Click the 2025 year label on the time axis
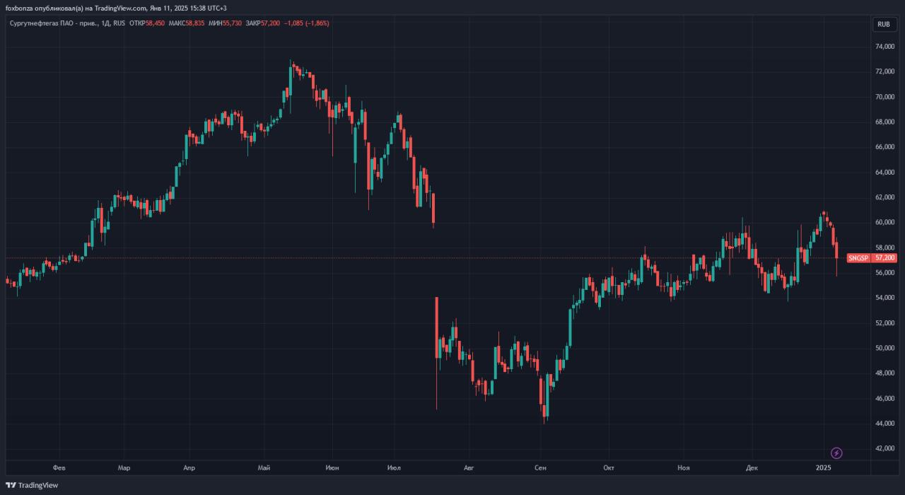905x495 pixels. pyautogui.click(x=823, y=468)
